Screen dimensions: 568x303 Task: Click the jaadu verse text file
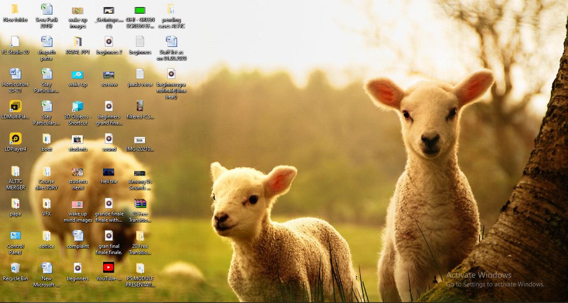[140, 74]
